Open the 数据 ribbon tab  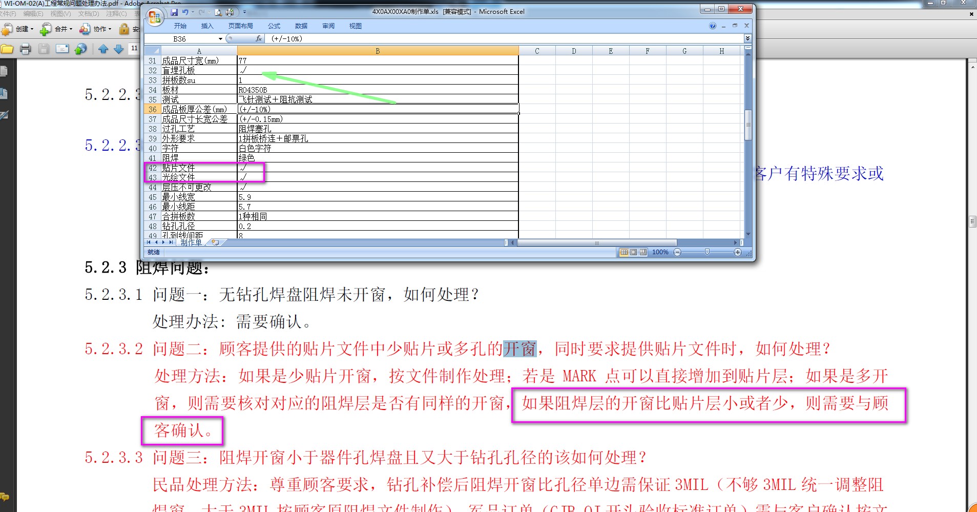[301, 26]
